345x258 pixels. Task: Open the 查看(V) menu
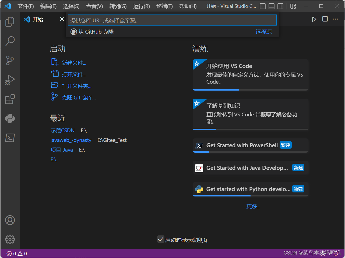(x=94, y=6)
